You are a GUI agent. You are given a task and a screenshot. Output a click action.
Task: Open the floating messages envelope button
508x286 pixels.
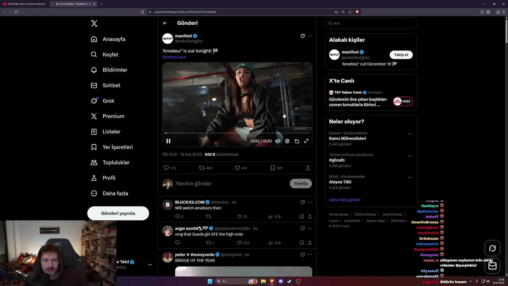tap(493, 266)
